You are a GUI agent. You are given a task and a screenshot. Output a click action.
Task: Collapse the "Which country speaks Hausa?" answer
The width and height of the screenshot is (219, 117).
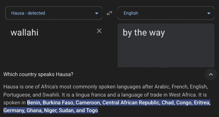point(211,74)
